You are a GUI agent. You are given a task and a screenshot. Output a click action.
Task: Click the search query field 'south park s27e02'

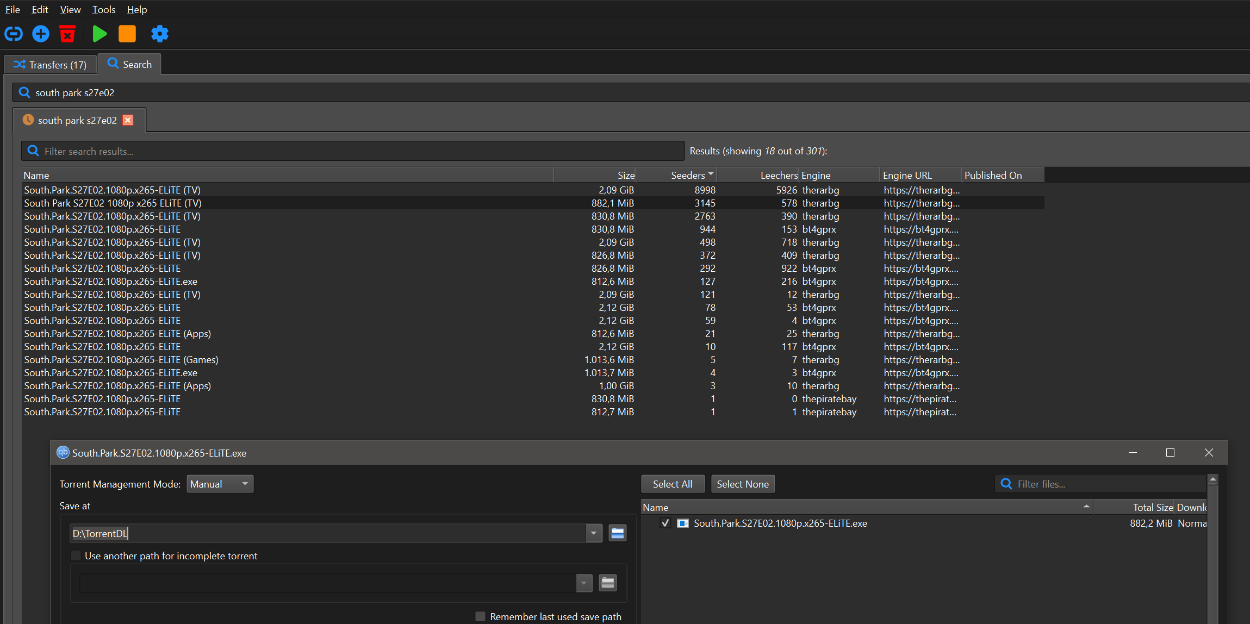point(631,93)
